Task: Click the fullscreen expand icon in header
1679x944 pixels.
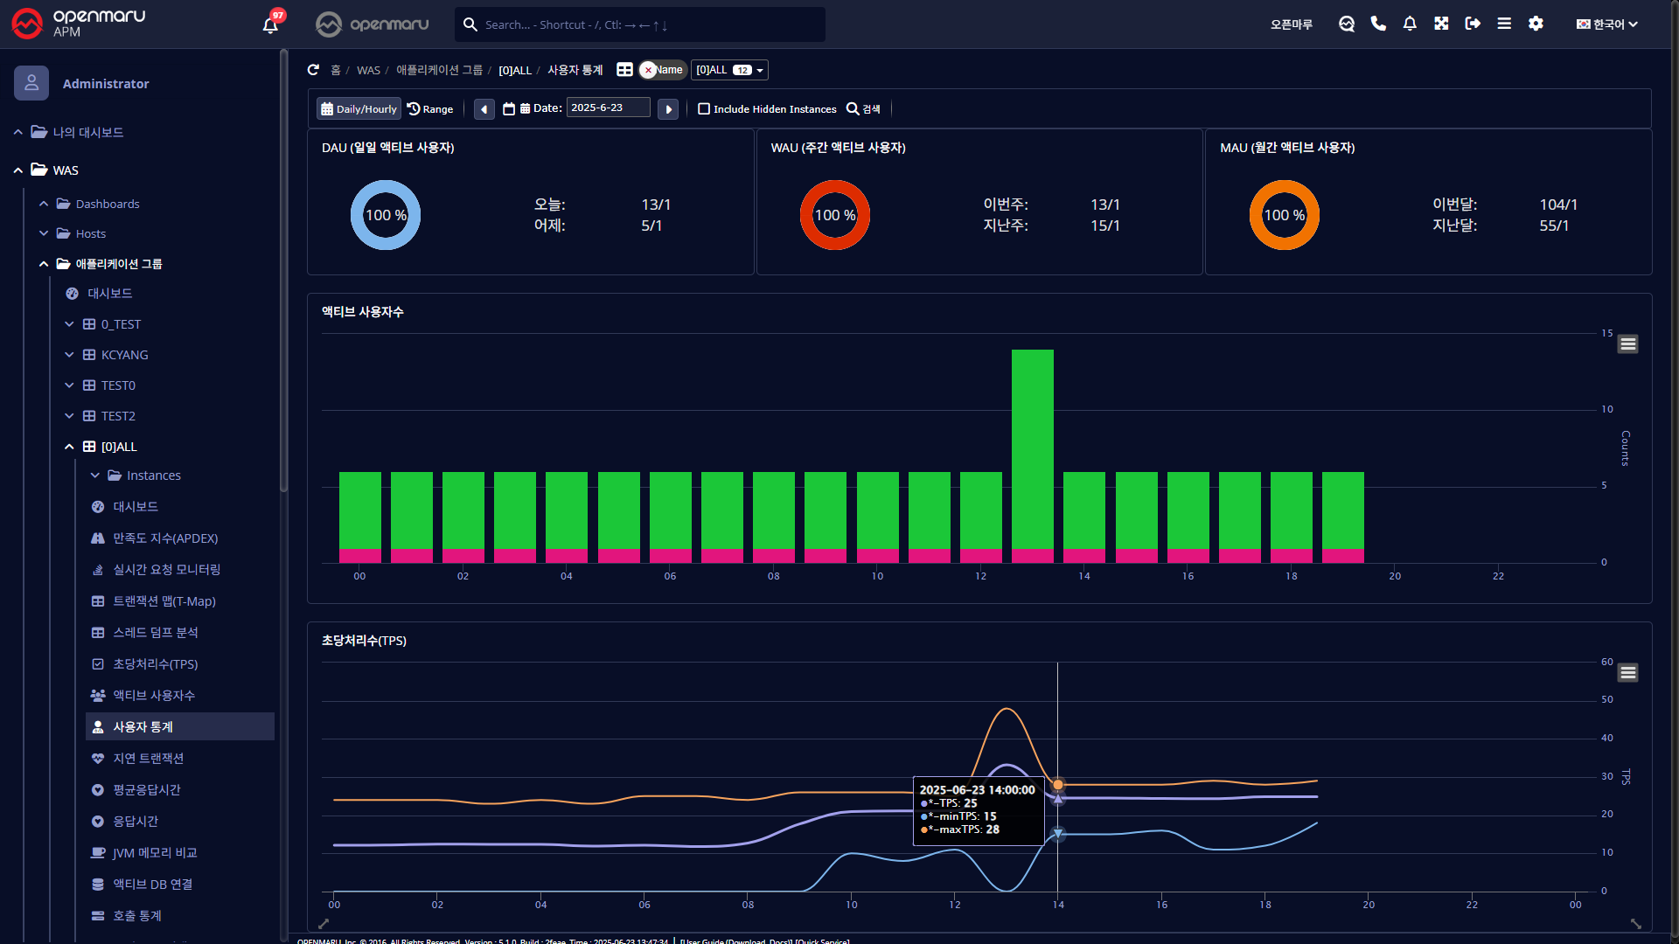Action: [x=1441, y=24]
